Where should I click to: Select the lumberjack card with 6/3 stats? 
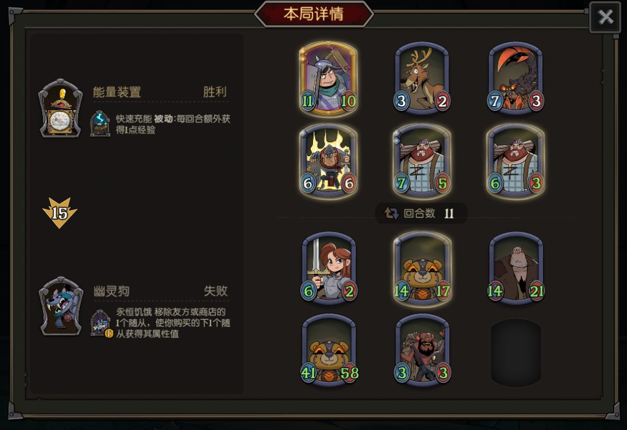pyautogui.click(x=516, y=161)
